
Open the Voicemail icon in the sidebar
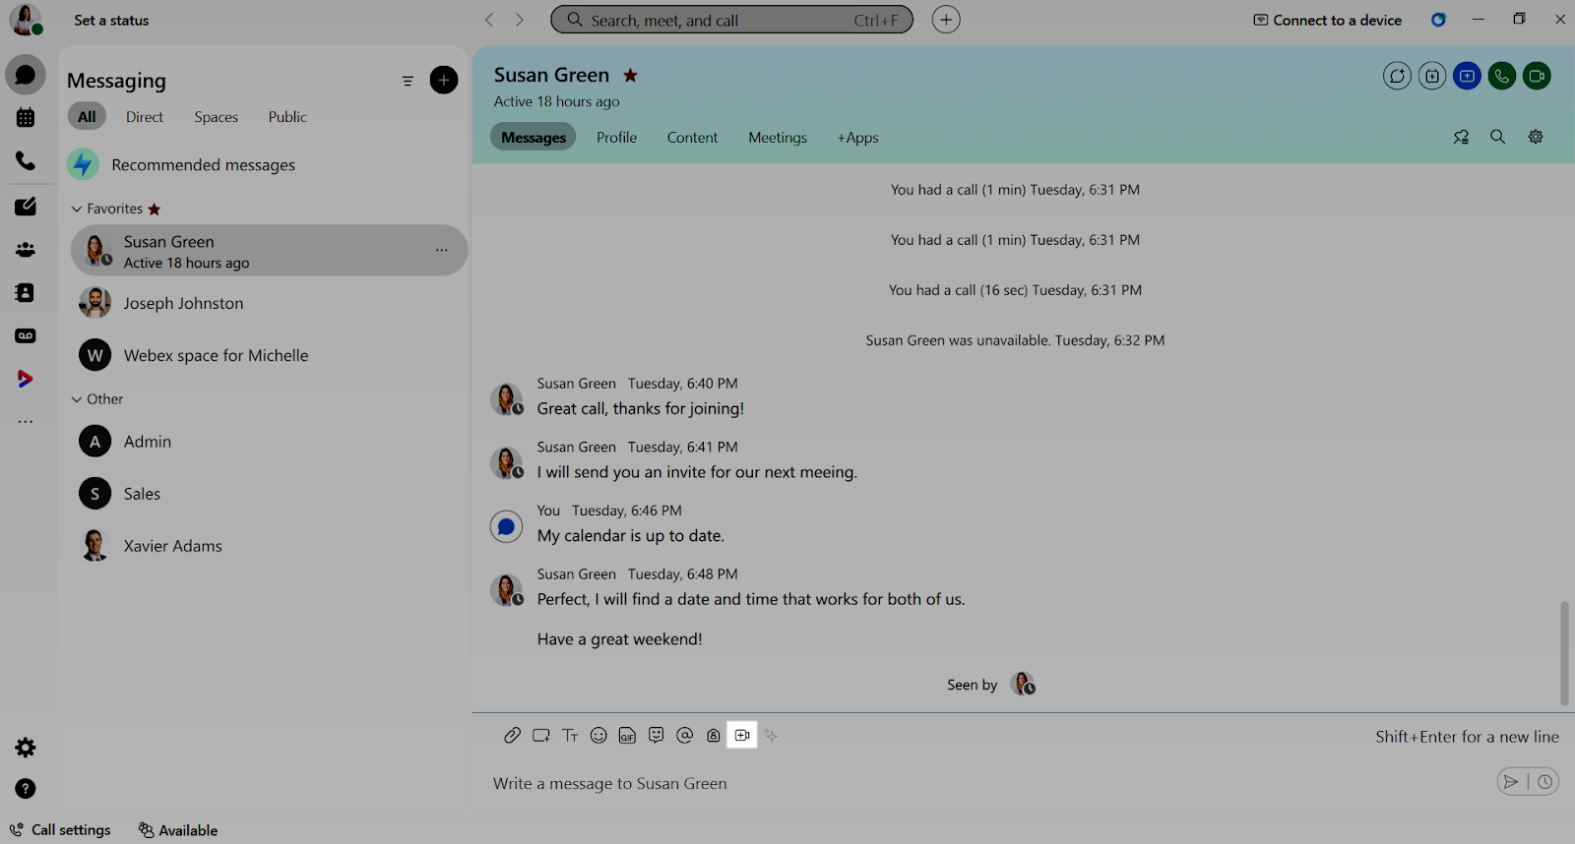tap(26, 335)
